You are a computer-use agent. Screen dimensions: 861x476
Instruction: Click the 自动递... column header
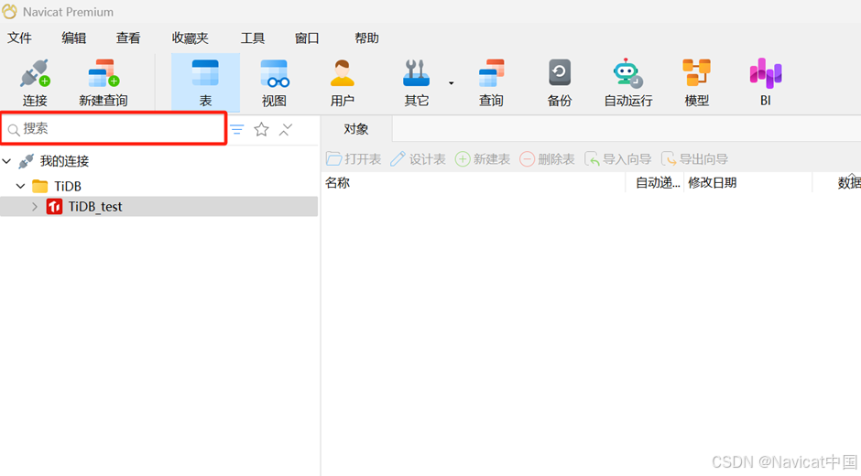click(x=658, y=183)
